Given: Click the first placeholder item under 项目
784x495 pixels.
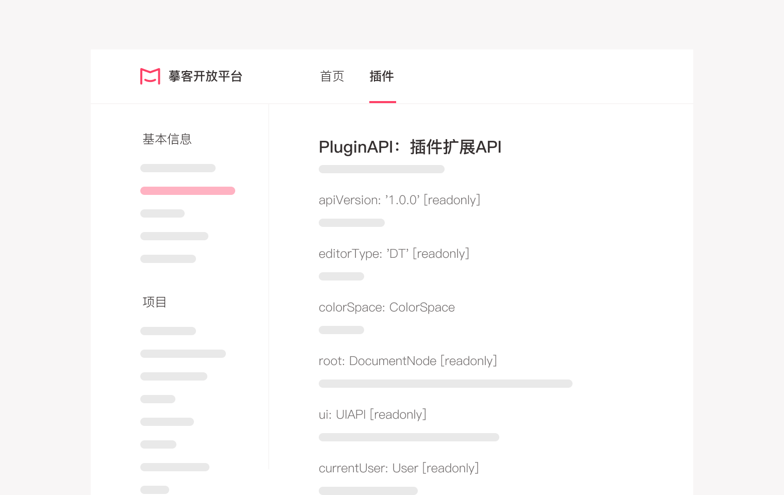Looking at the screenshot, I should coord(168,331).
